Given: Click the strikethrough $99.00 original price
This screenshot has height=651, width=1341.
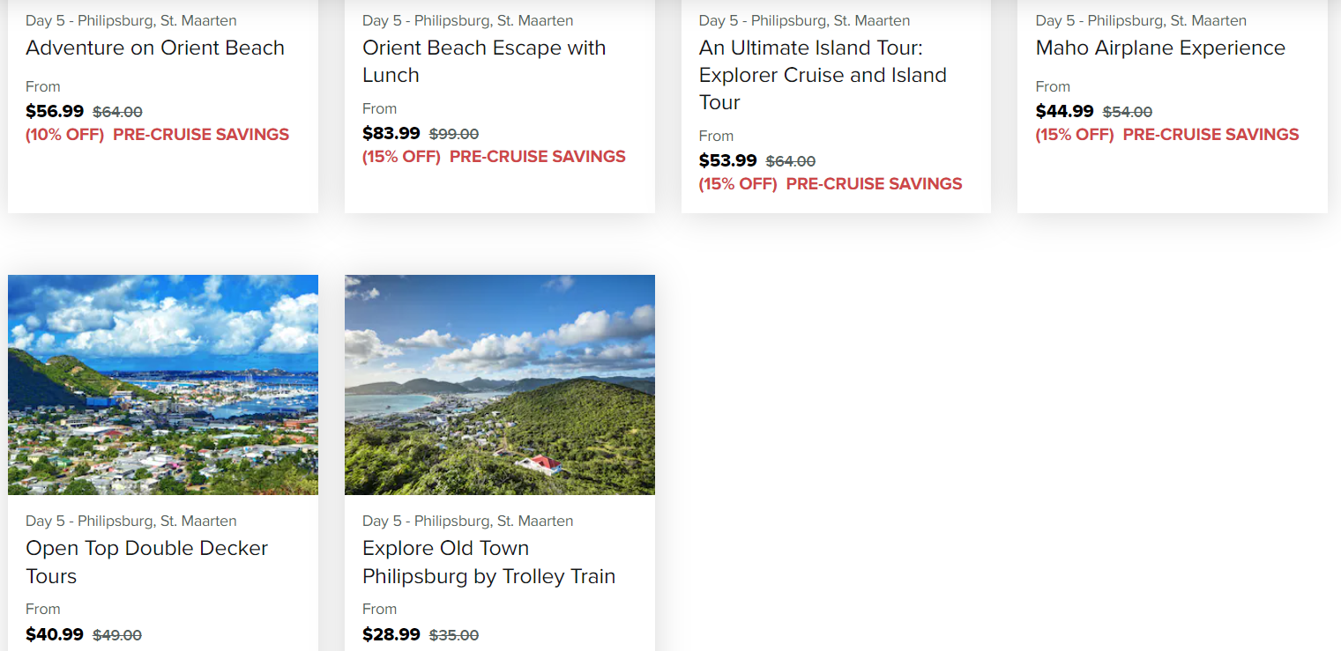Looking at the screenshot, I should click(x=454, y=134).
